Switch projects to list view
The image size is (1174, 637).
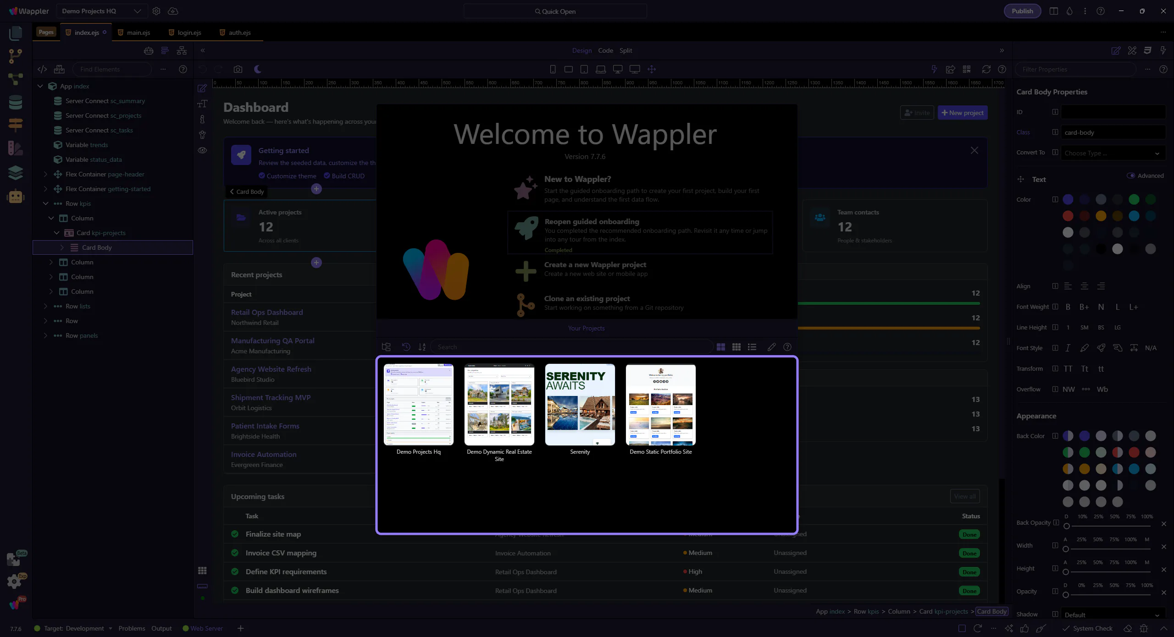pyautogui.click(x=752, y=347)
